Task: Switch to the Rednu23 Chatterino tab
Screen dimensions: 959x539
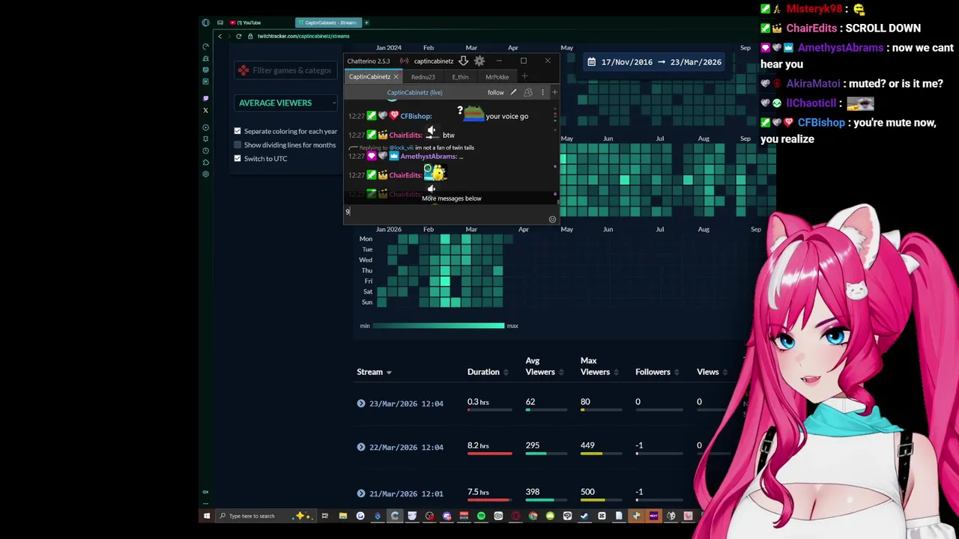Action: click(423, 77)
